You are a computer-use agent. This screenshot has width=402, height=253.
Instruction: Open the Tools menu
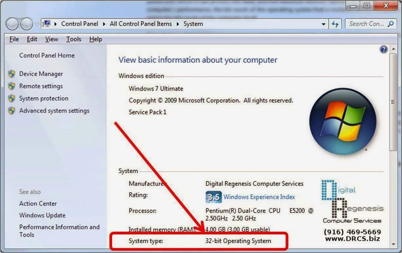coord(73,39)
